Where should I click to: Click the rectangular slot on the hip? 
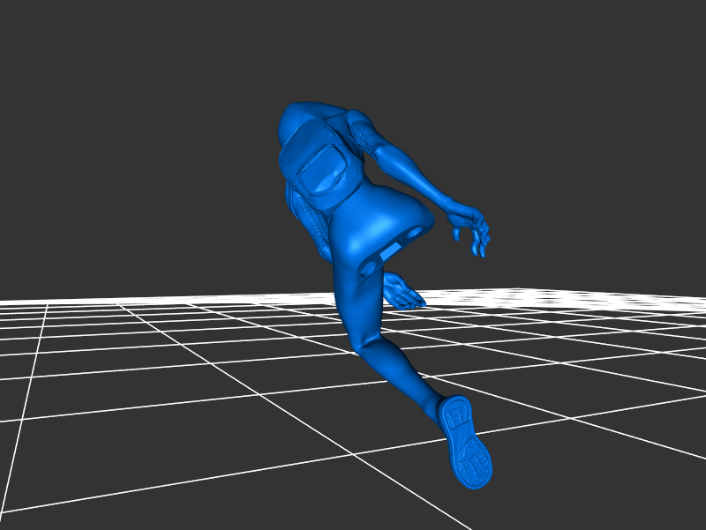387,253
